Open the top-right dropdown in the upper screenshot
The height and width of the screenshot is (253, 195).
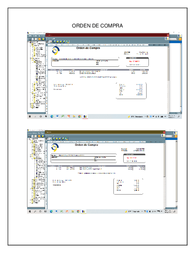coord(177,39)
